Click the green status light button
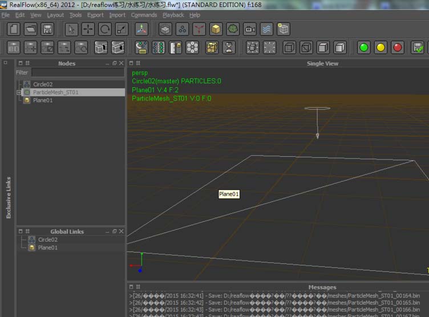This screenshot has height=317, width=429. point(363,47)
